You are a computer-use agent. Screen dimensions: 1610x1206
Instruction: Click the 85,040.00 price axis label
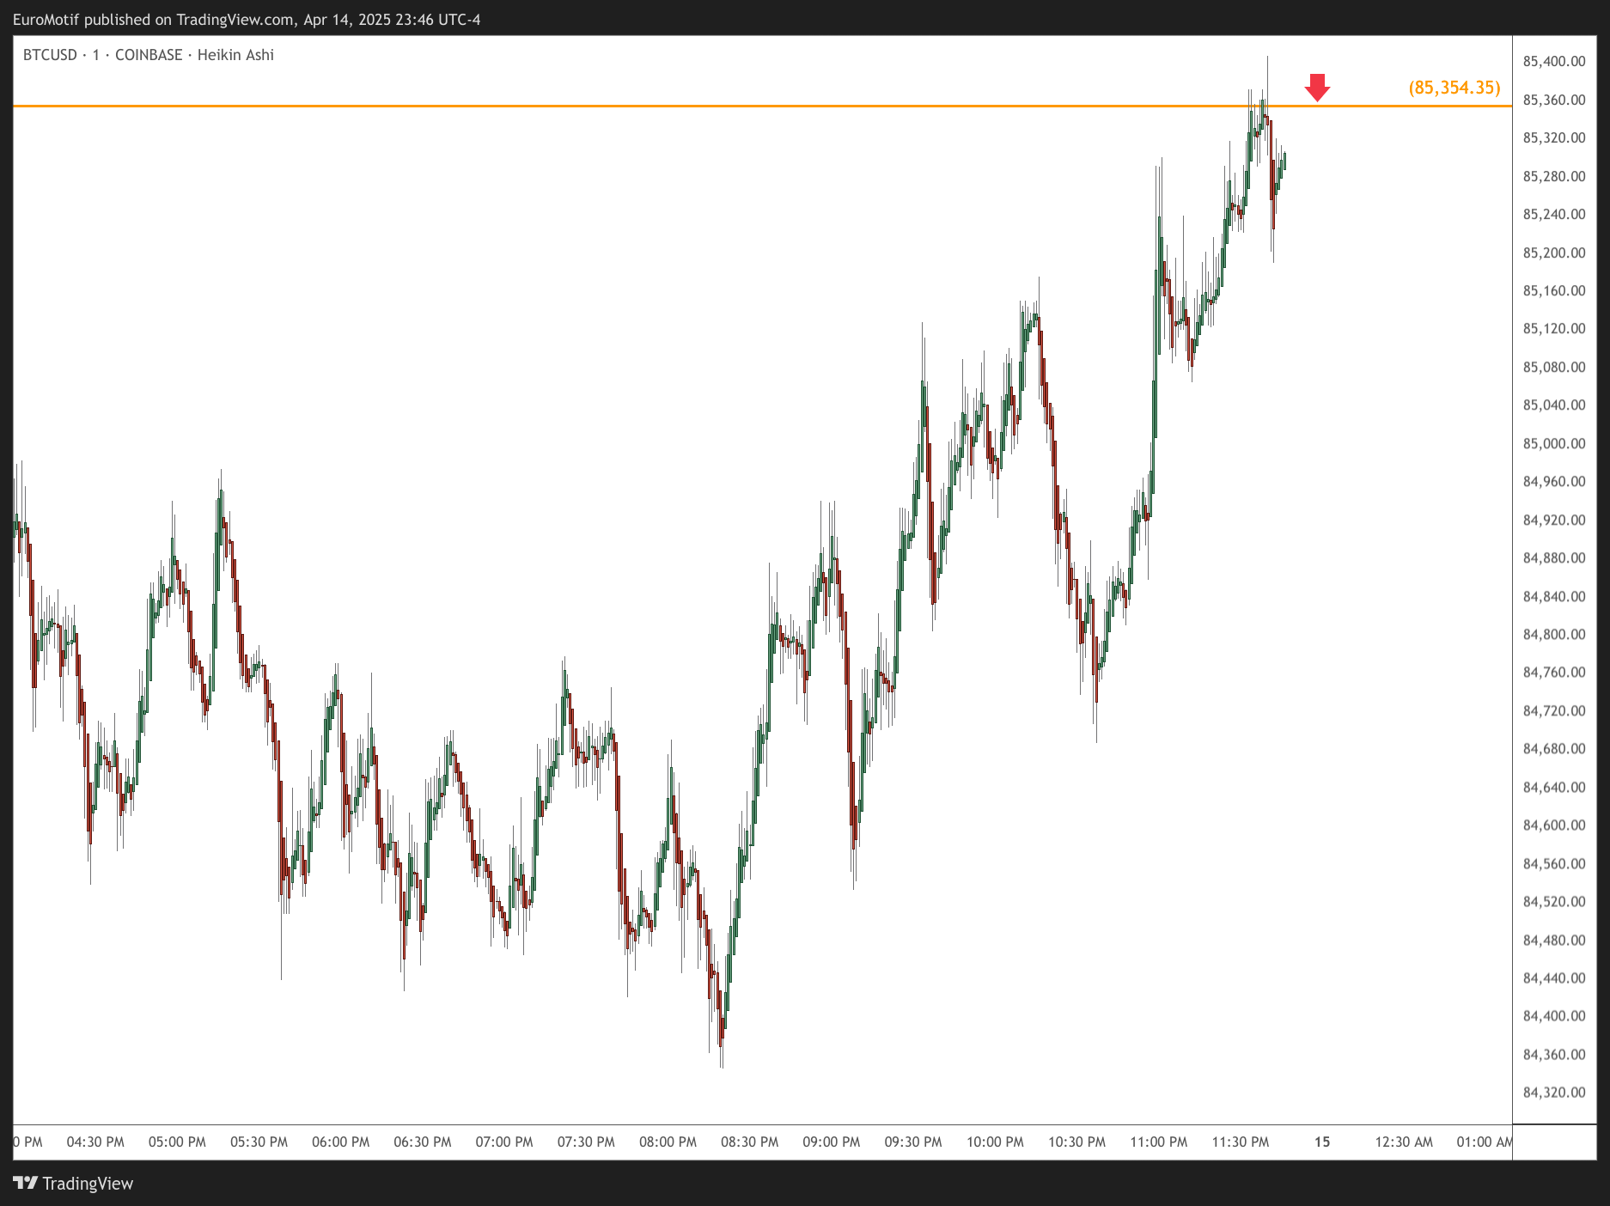click(1554, 405)
